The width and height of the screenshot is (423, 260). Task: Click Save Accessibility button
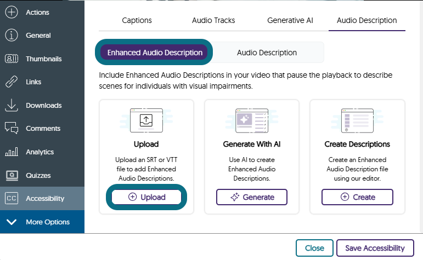pos(375,248)
